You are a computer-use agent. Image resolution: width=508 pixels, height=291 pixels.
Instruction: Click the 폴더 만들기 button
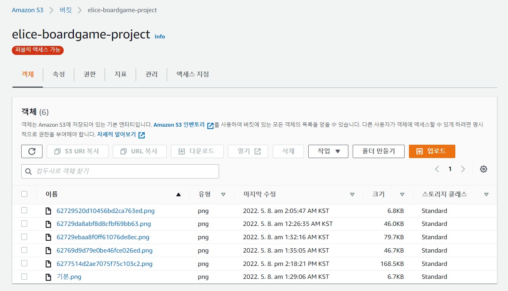point(379,151)
